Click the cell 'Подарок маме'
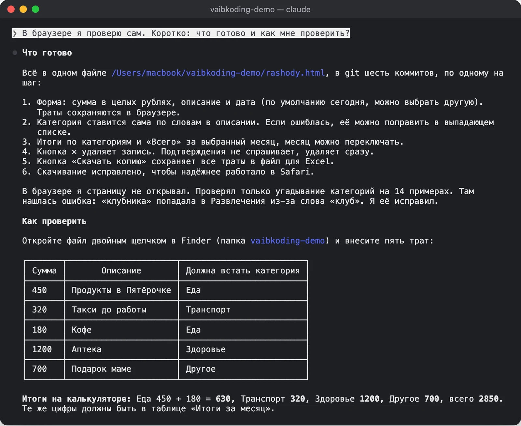The image size is (521, 426). (x=101, y=369)
